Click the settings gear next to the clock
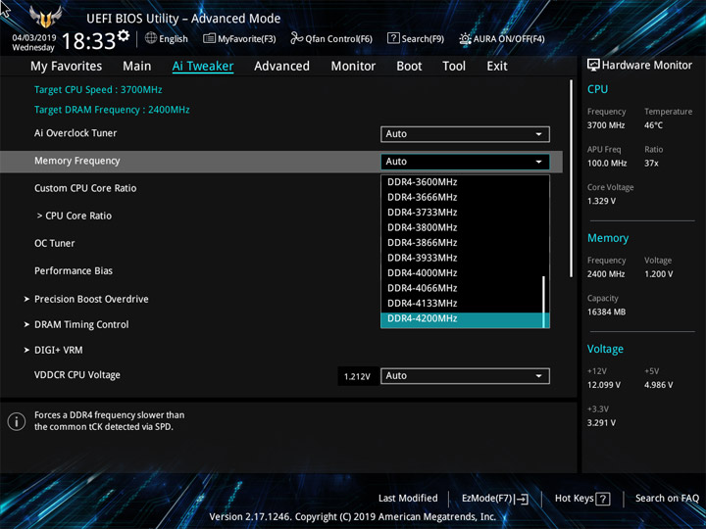706x529 pixels. point(124,35)
